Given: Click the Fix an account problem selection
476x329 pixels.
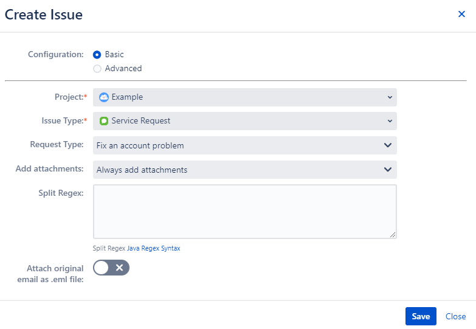Looking at the screenshot, I should click(140, 145).
